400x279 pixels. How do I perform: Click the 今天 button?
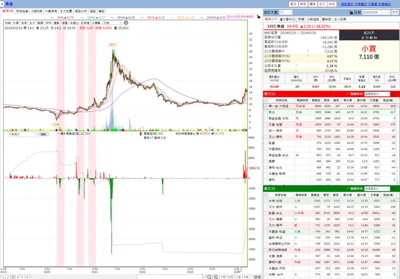coord(395,12)
